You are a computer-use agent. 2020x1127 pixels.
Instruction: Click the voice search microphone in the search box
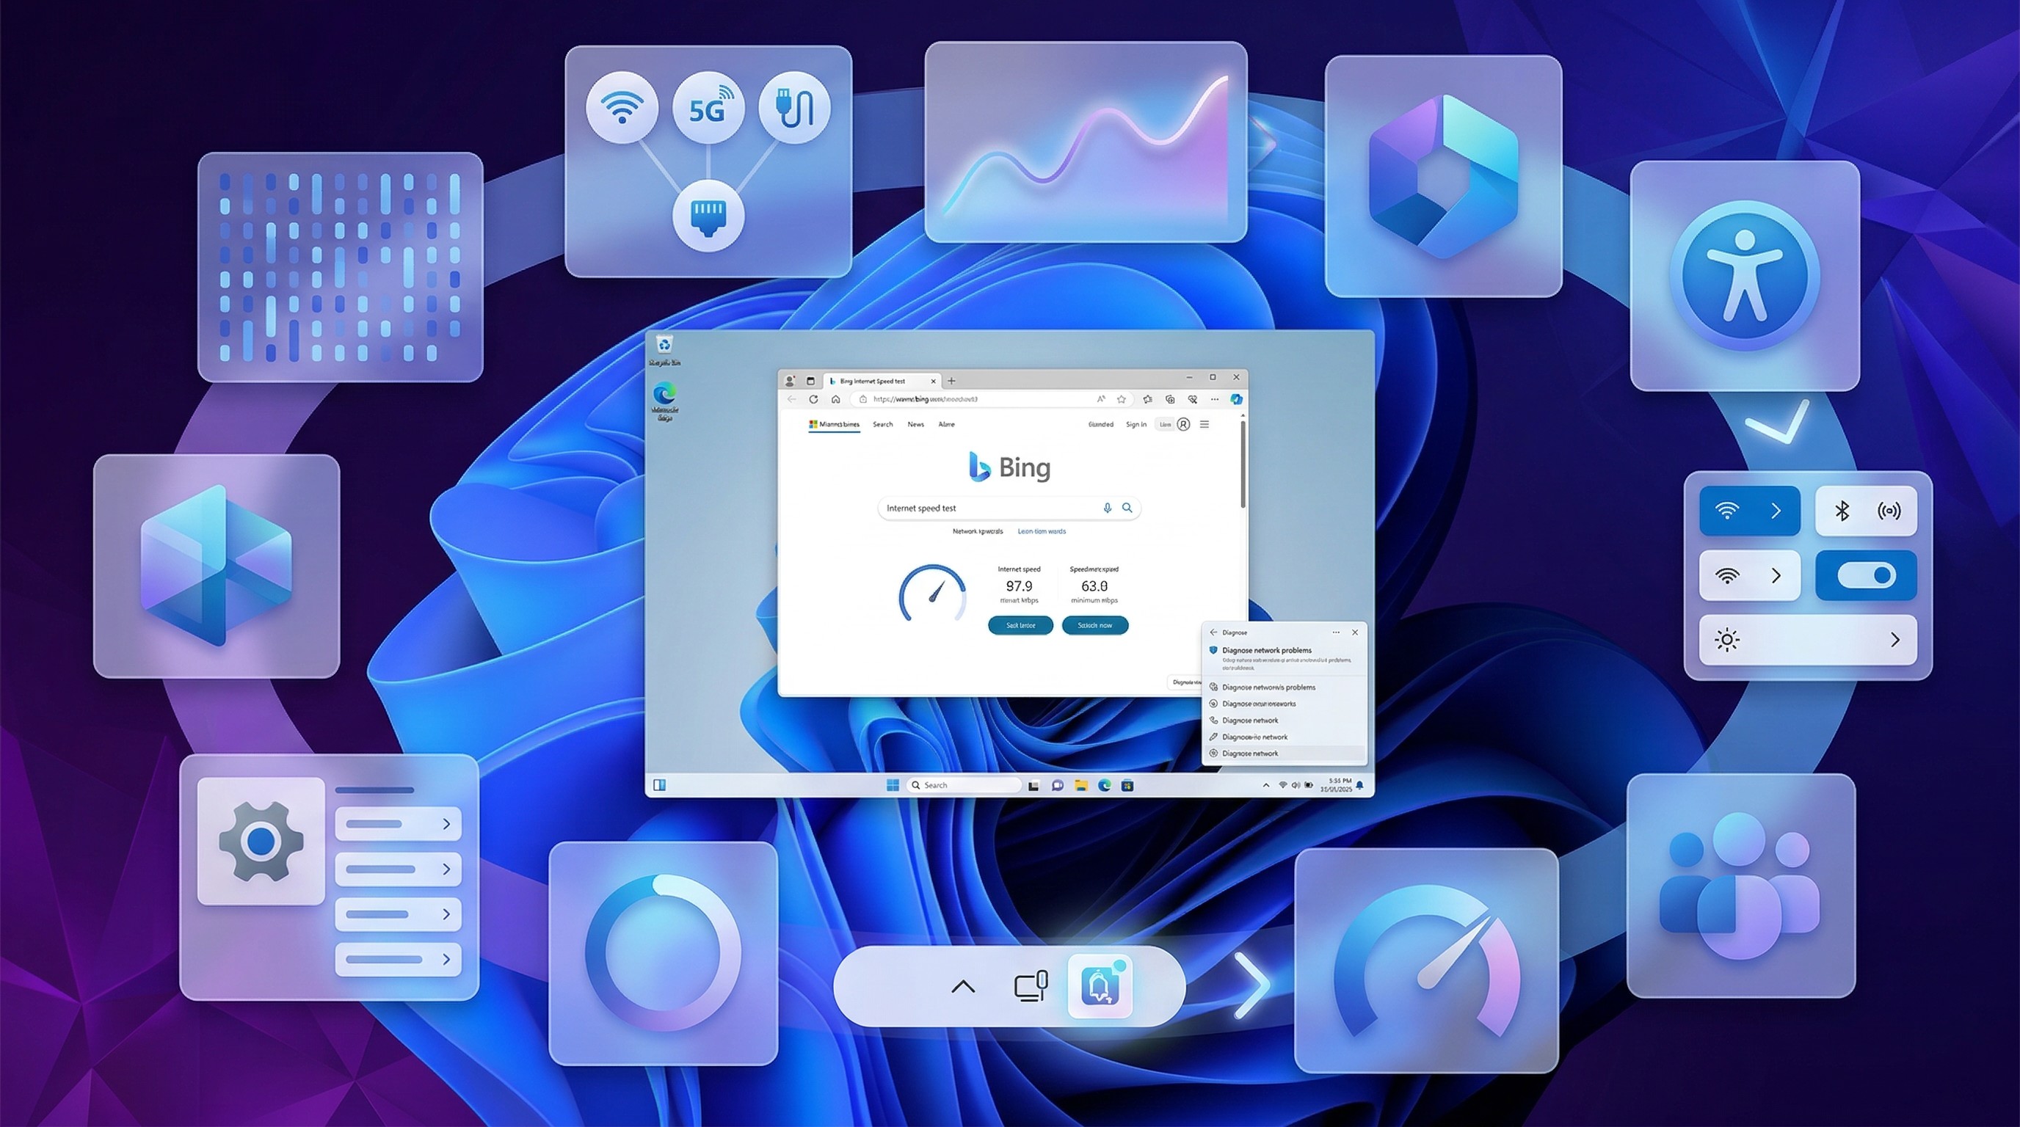[1108, 508]
